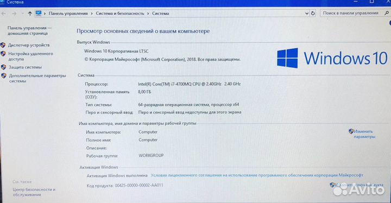Image resolution: width=391 pixels, height=203 pixels.
Task: Click 'Изменить параметры' link
Action: pyautogui.click(x=364, y=134)
